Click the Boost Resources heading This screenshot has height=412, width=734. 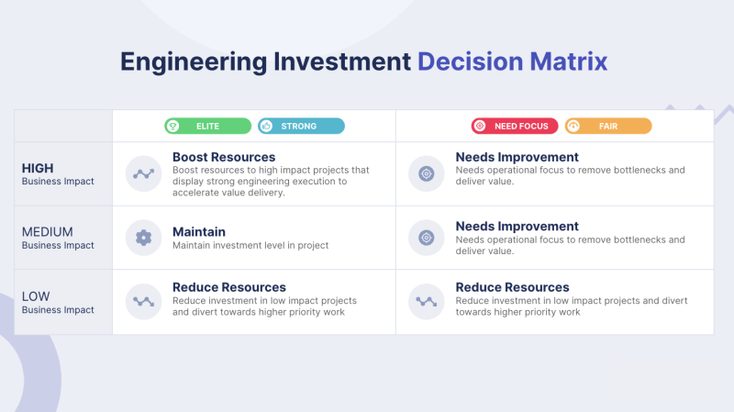[x=224, y=157]
